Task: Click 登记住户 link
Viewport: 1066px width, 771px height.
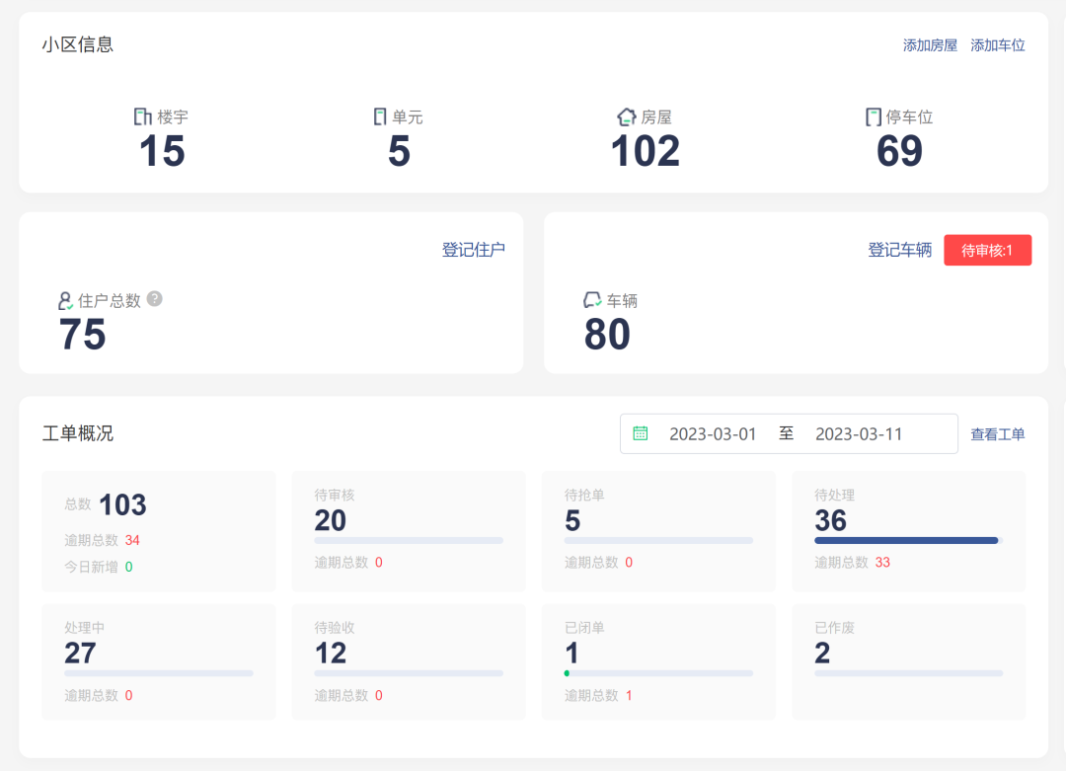Action: click(x=474, y=250)
